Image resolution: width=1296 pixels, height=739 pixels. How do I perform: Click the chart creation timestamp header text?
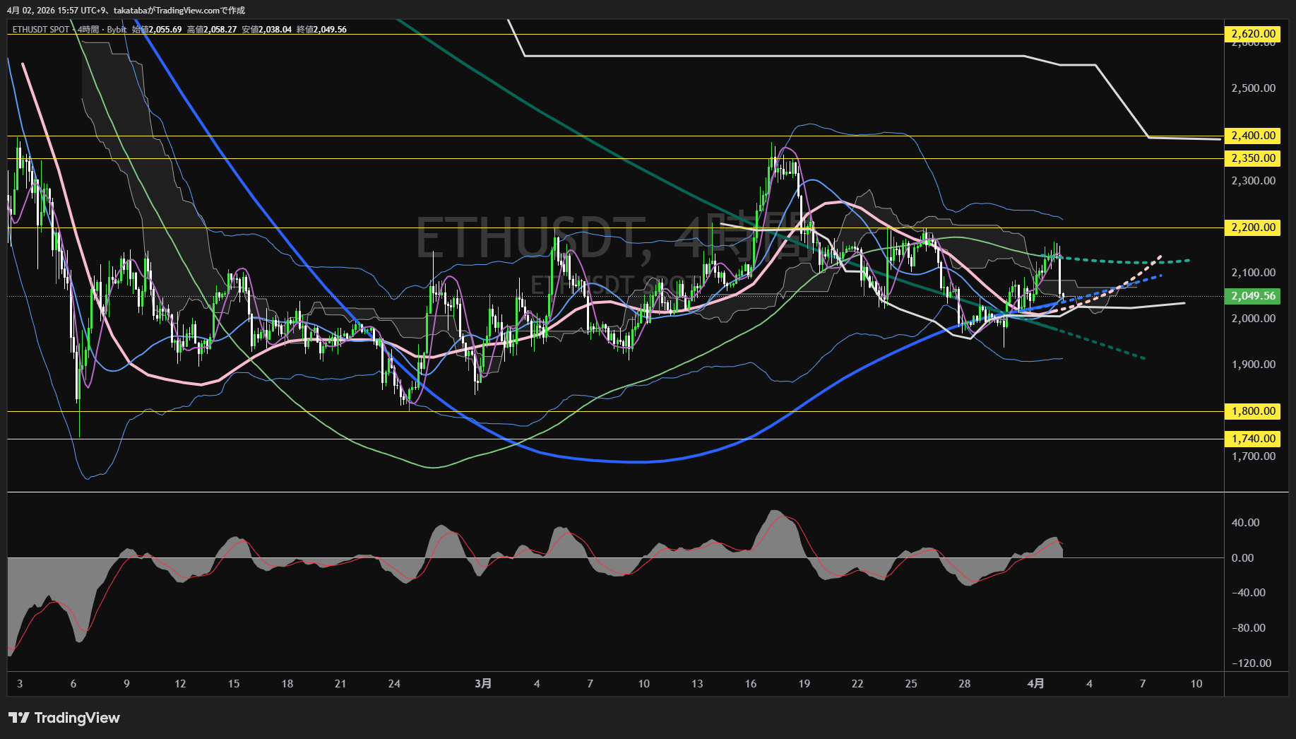tap(126, 10)
